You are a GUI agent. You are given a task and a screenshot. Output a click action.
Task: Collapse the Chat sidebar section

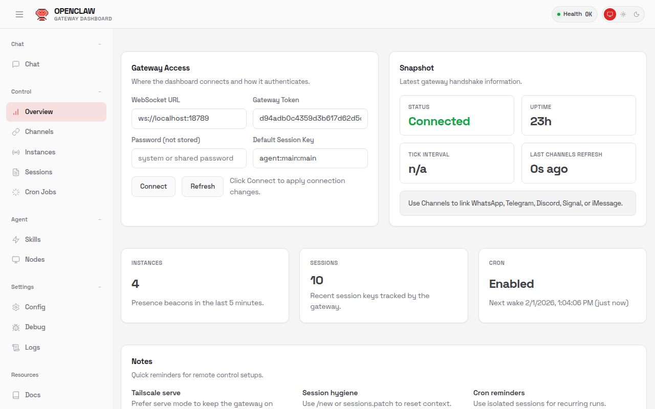click(x=99, y=44)
